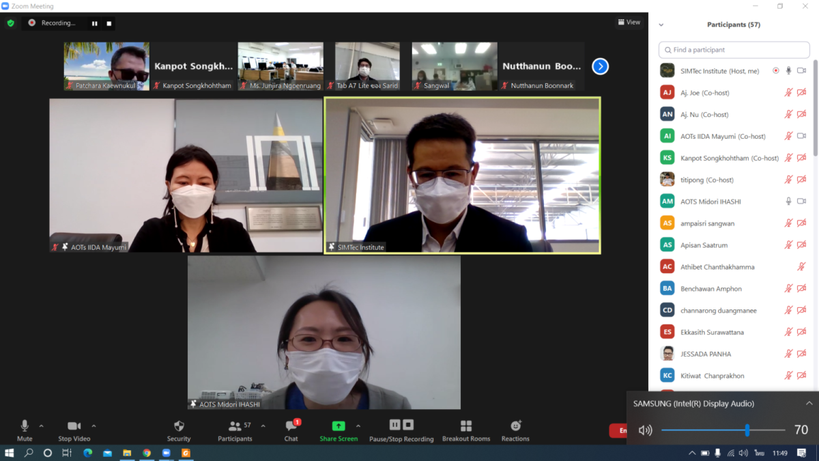
Task: Collapse Participants panel with chevron
Action: (x=661, y=25)
